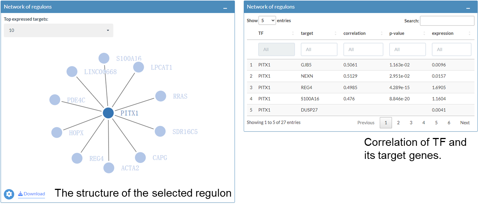Click the REG4 target node circle
The image size is (478, 206).
point(77,158)
